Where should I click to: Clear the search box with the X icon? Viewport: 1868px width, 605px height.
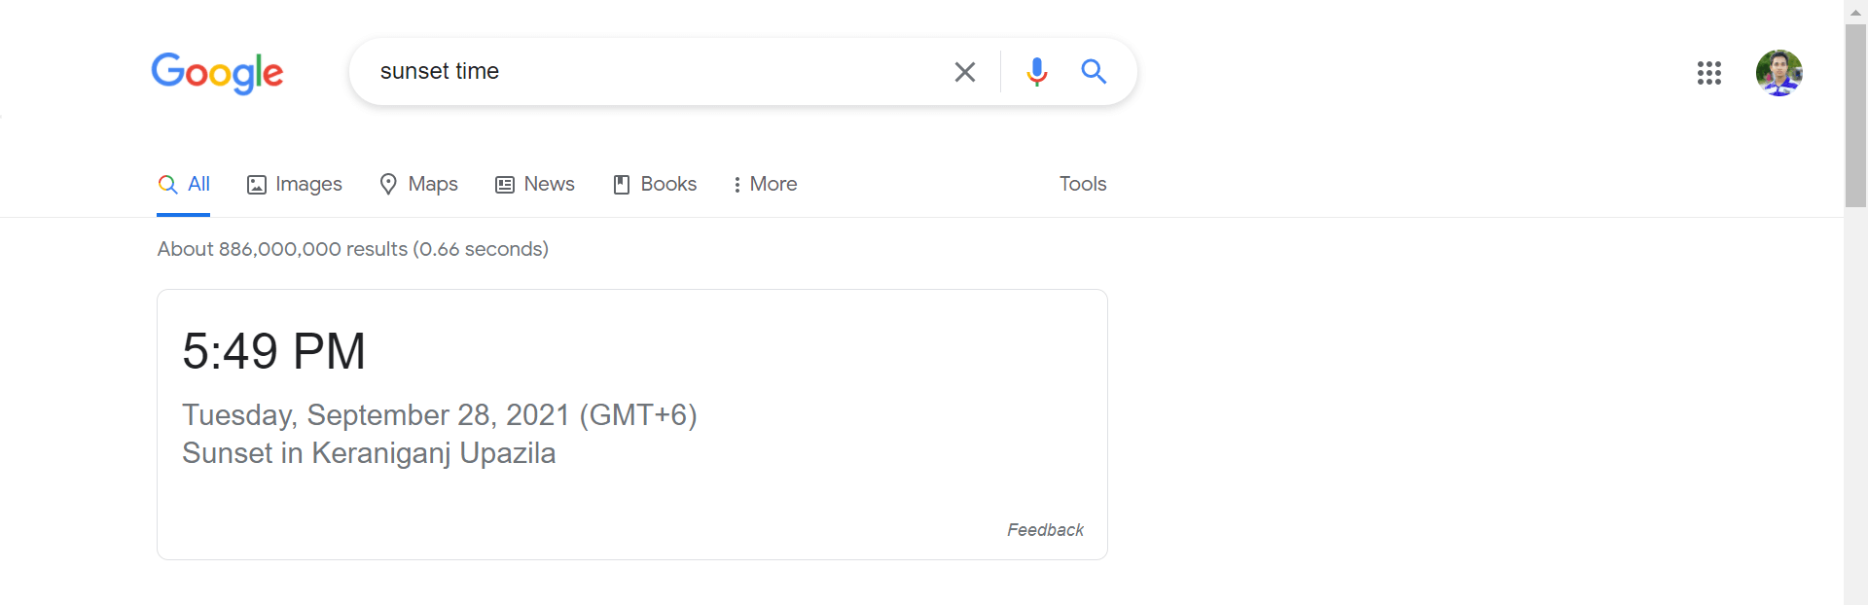pyautogui.click(x=964, y=72)
